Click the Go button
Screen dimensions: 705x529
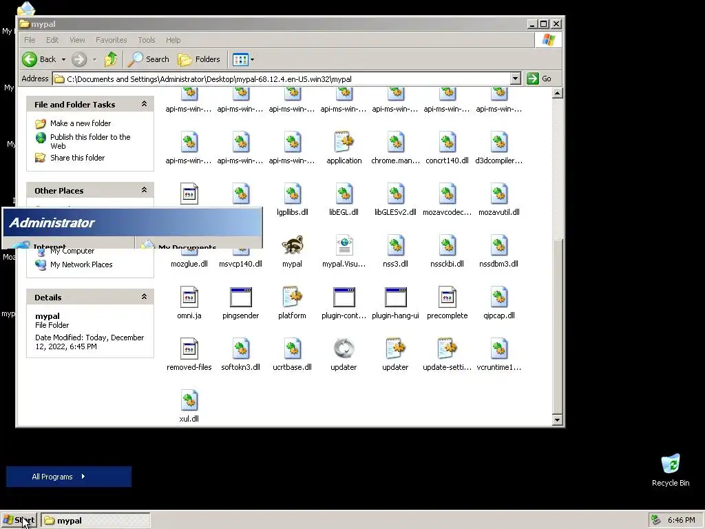pos(540,79)
